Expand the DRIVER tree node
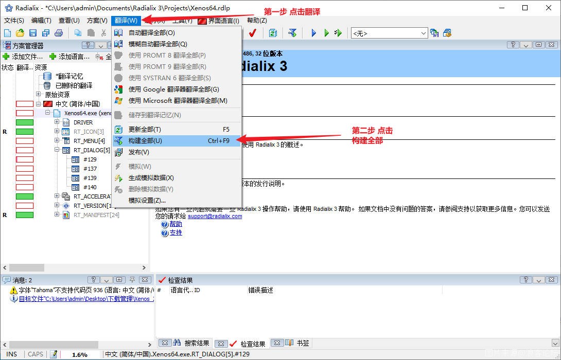561x360 pixels. pyautogui.click(x=57, y=122)
